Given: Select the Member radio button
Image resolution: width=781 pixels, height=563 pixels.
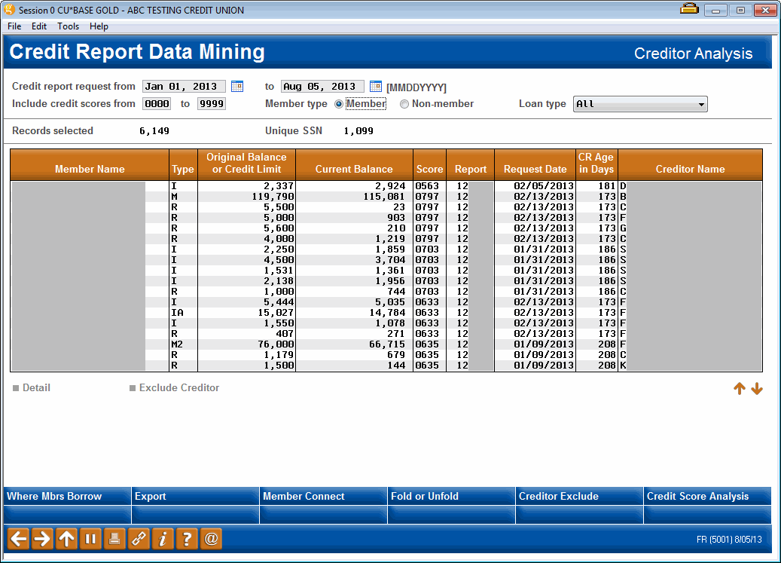Looking at the screenshot, I should (x=339, y=104).
